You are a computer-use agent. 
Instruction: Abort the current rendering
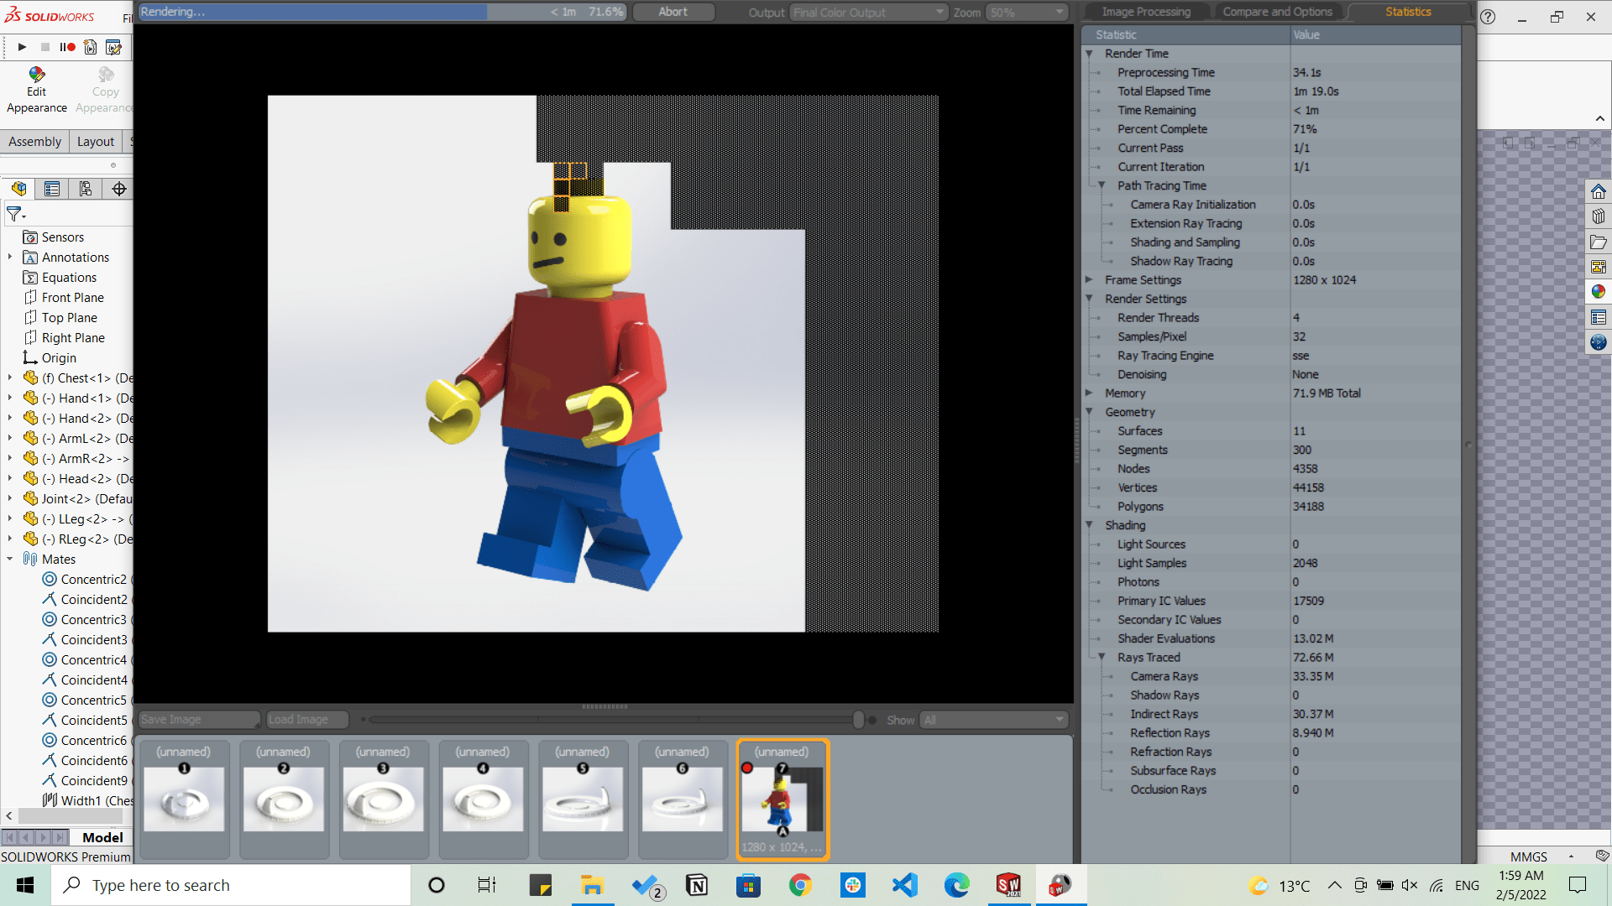[x=673, y=12]
